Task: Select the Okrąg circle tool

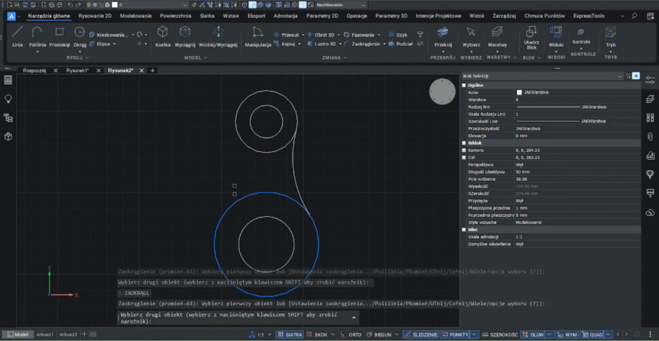Action: pyautogui.click(x=79, y=37)
